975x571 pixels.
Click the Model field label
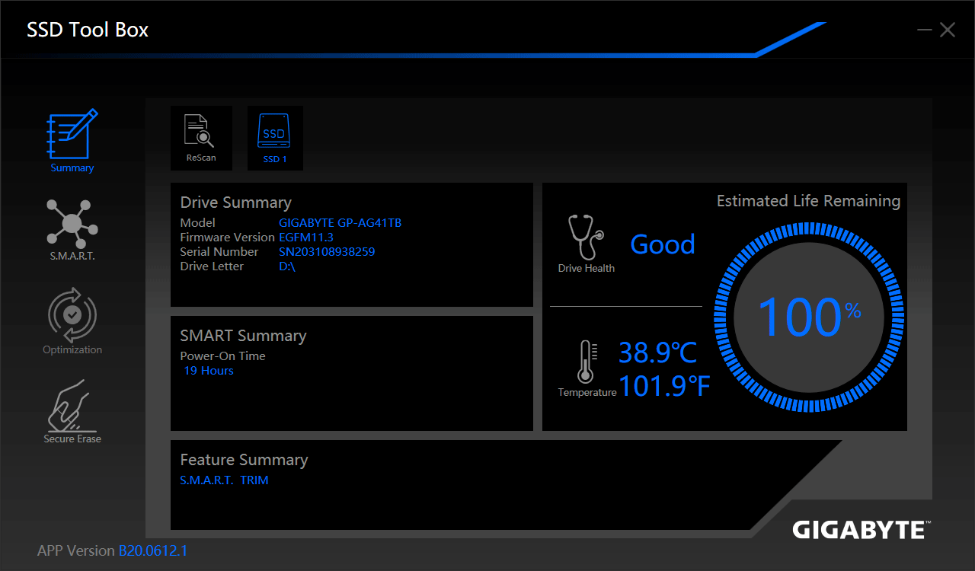198,223
